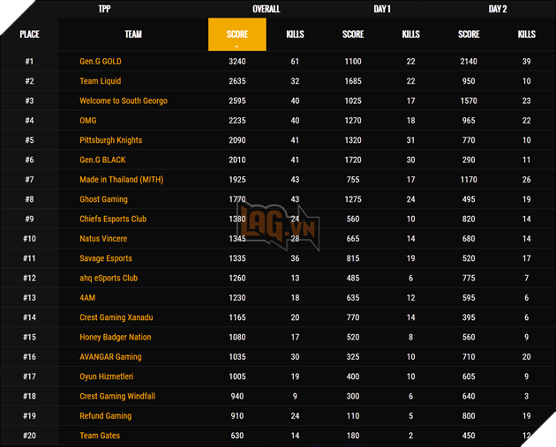
Task: Click Day 1 score 1685 for Team Liquid
Action: point(353,81)
